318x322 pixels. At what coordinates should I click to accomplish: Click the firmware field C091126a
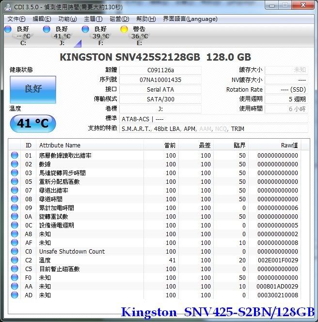(160, 70)
